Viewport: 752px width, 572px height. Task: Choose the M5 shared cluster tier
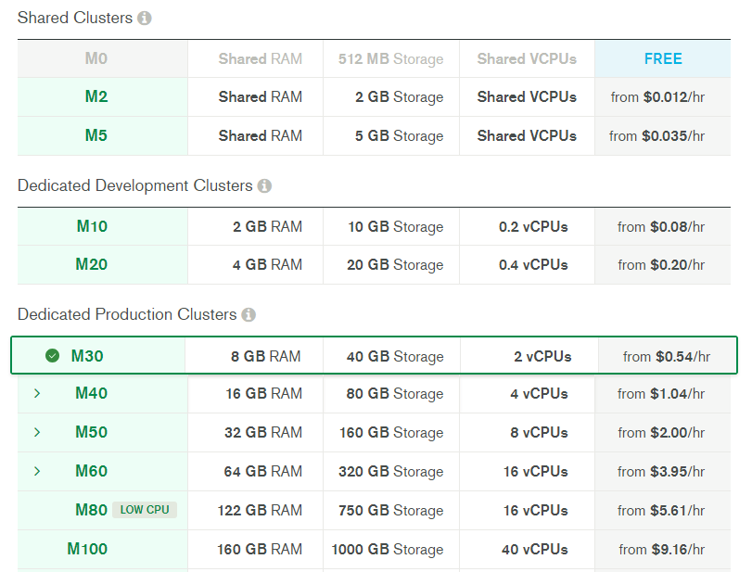coord(374,136)
